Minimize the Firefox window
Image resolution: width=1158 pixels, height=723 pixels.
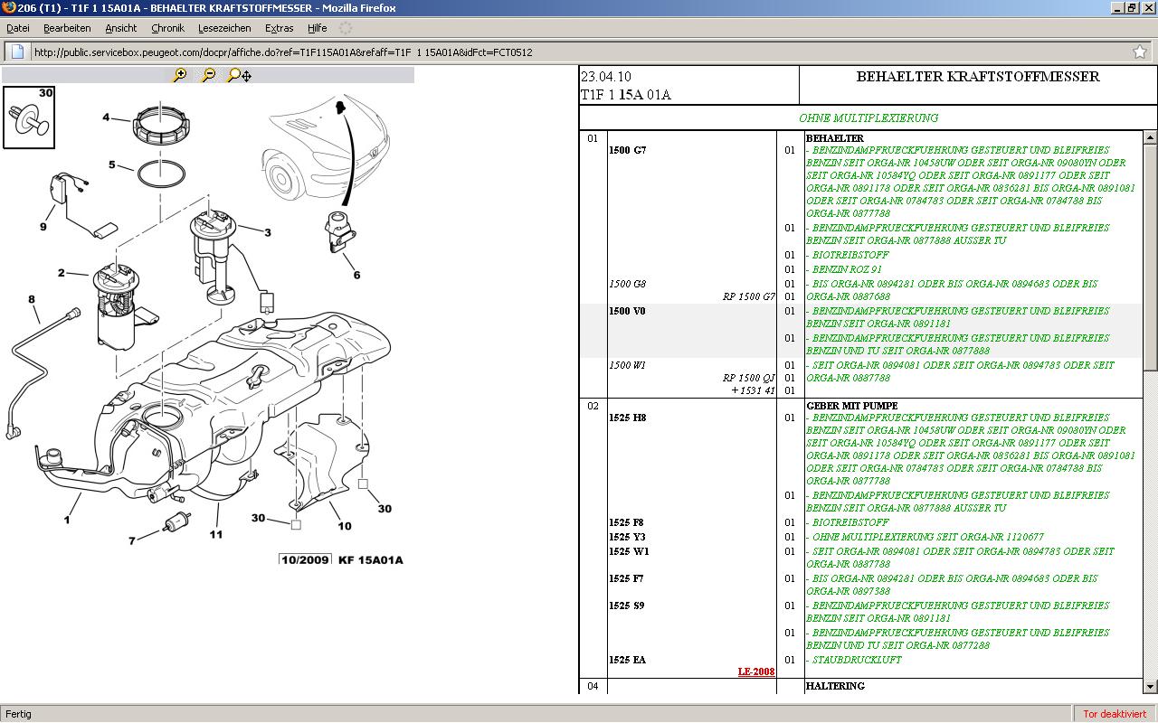pos(1116,7)
